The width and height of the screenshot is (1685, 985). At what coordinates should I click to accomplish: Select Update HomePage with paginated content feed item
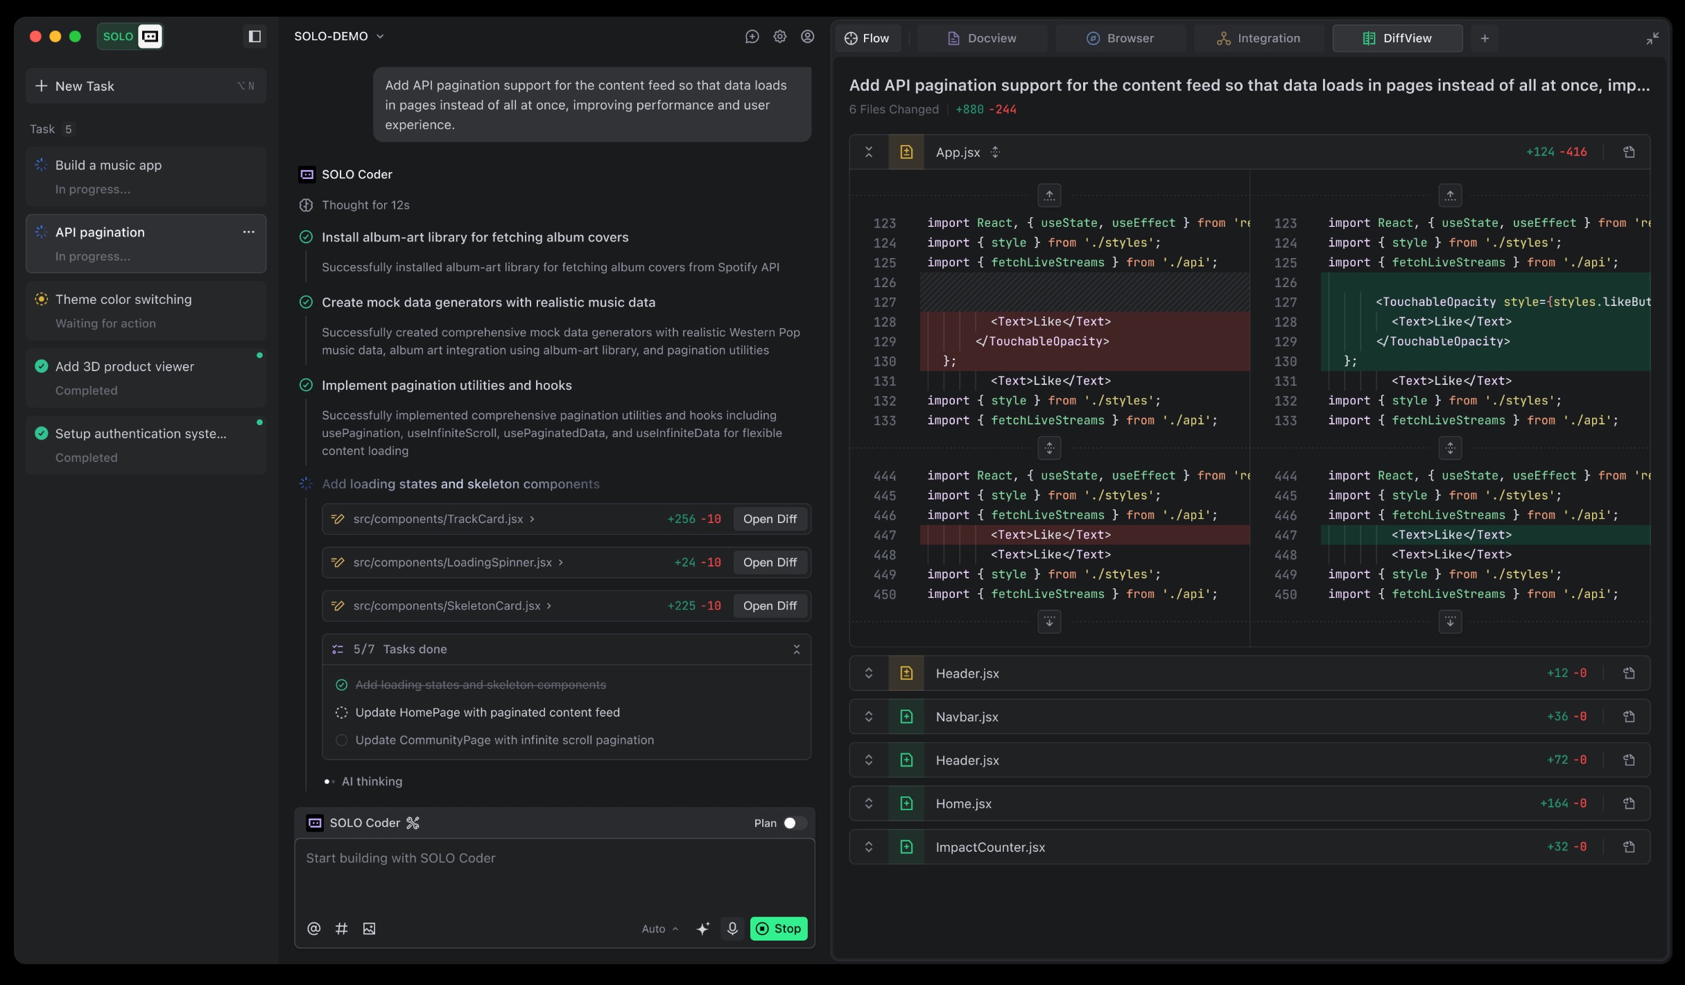click(x=487, y=712)
